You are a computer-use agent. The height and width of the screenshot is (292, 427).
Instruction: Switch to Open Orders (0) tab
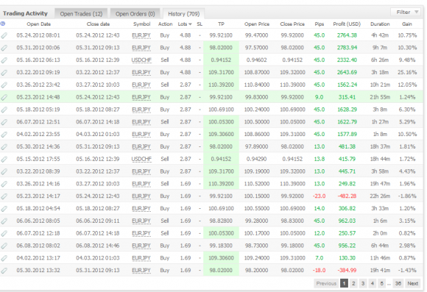[135, 13]
